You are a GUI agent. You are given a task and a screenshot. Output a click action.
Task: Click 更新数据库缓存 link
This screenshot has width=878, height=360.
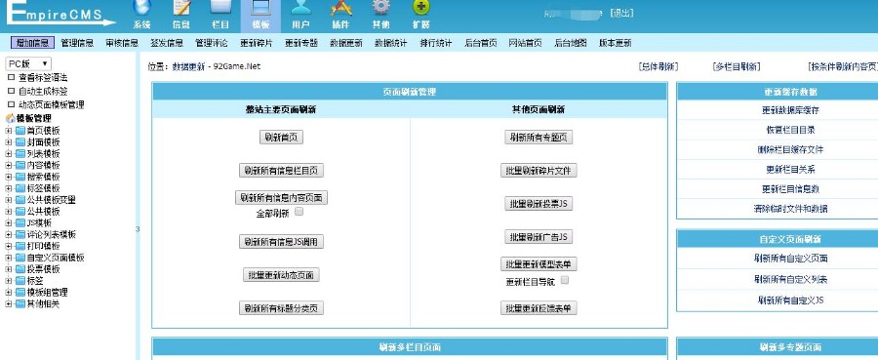click(x=790, y=110)
